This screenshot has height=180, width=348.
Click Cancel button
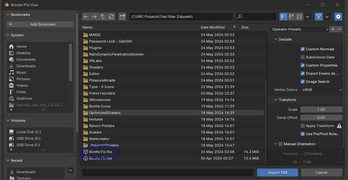(321, 173)
